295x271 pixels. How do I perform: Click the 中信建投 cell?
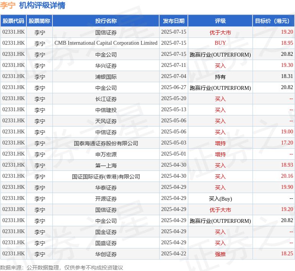coord(106,110)
